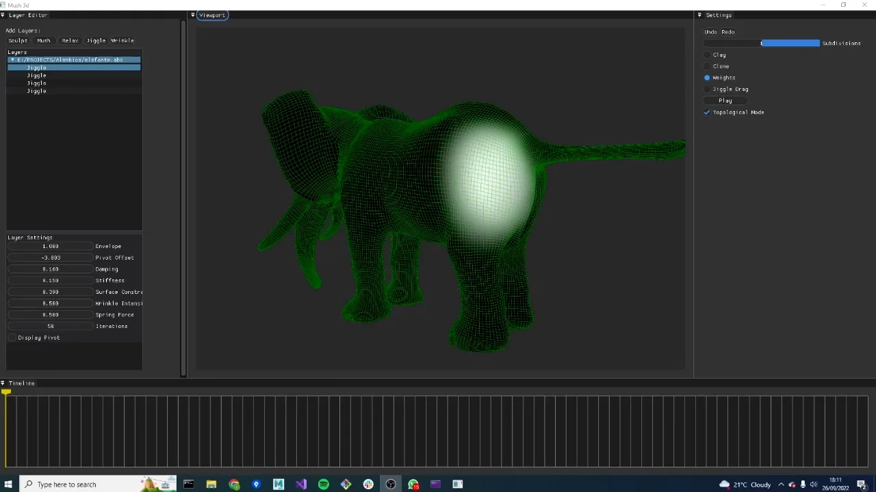The height and width of the screenshot is (492, 876).
Task: Collapse the Settings panel
Action: [699, 15]
